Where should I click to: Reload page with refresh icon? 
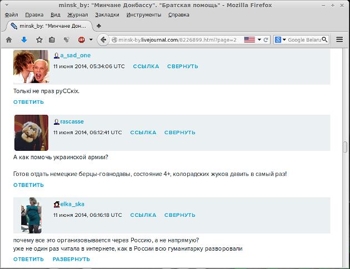click(266, 40)
